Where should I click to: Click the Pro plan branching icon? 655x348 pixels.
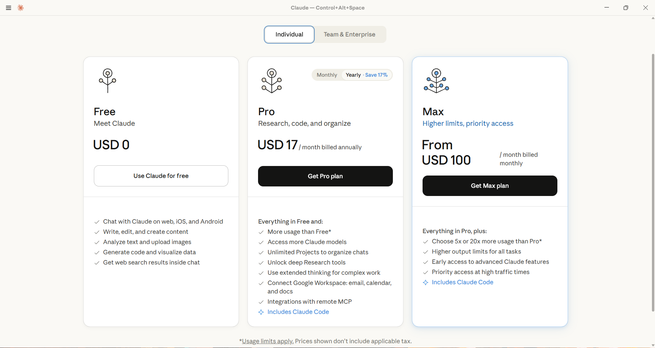coord(272,81)
